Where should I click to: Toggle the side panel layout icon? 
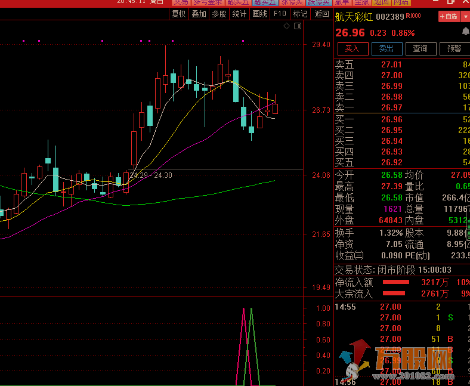tap(298, 26)
